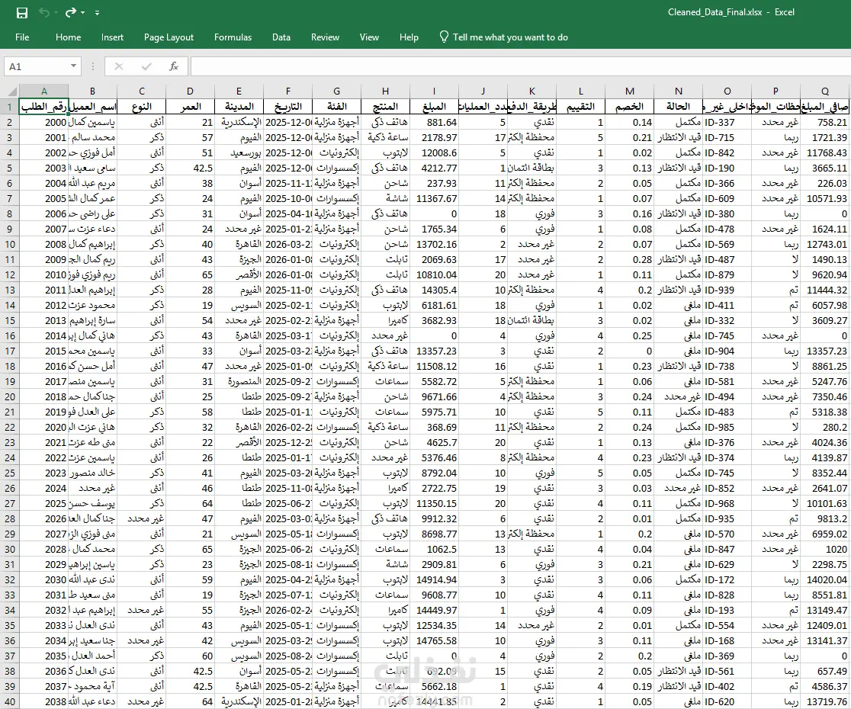Click the 'التقييم' header cell
851x709 pixels.
[x=581, y=107]
